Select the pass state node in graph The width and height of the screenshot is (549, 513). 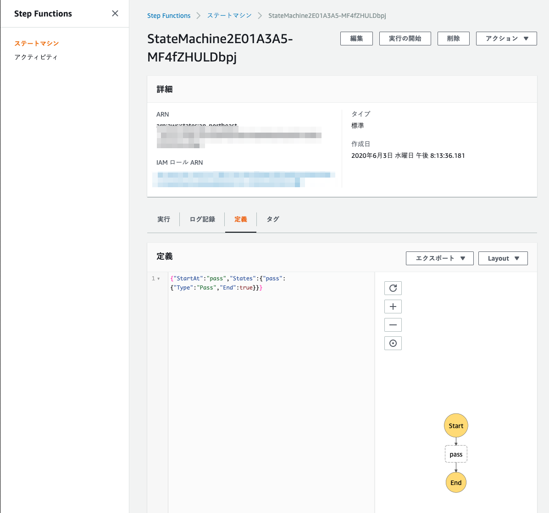pos(456,454)
